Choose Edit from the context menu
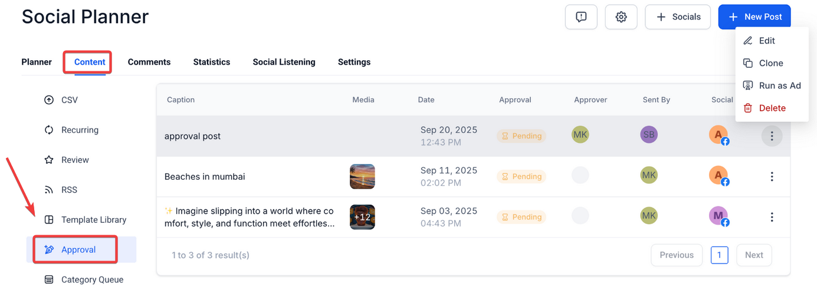Screen dimensions: 817x293 tap(767, 41)
